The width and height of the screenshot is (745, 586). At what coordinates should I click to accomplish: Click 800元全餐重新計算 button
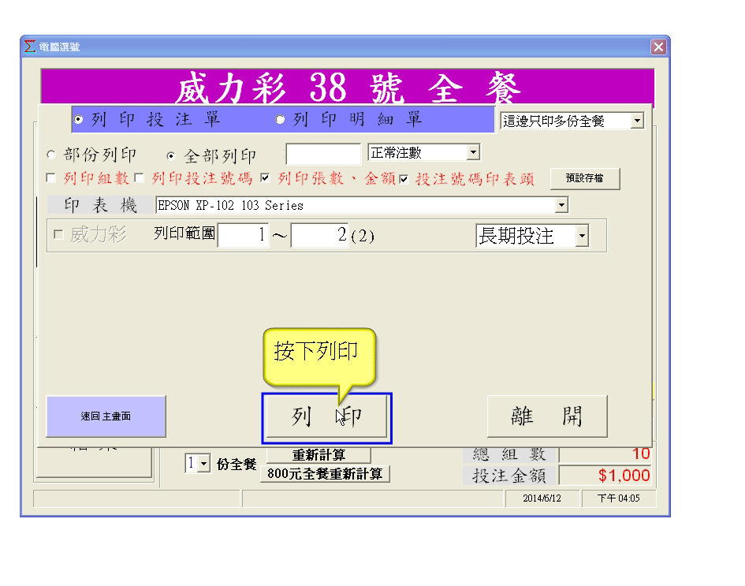(325, 474)
